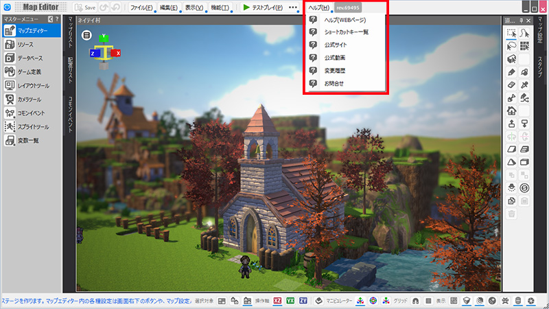
Task: Click the rectangle selection tool
Action: pos(511,33)
